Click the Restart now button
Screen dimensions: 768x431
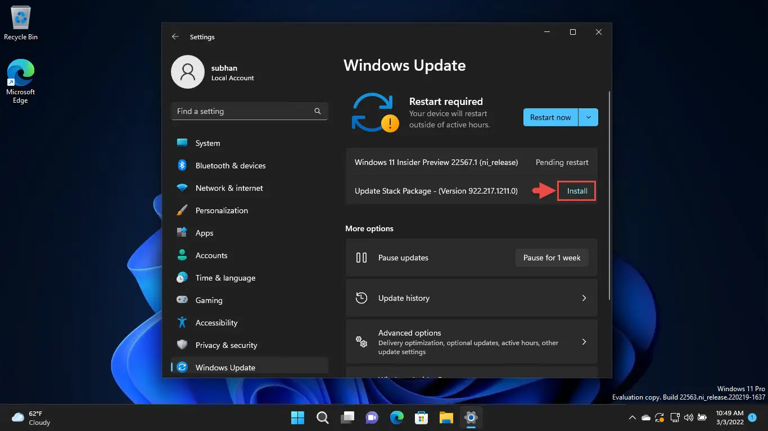(550, 117)
